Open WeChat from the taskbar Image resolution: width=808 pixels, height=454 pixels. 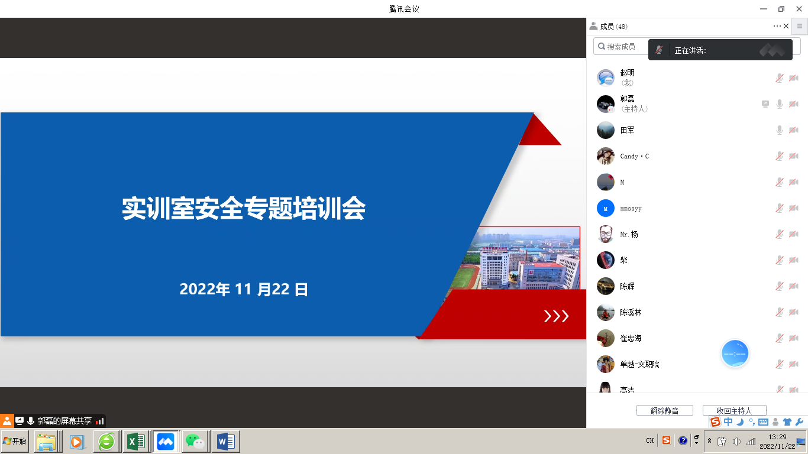pyautogui.click(x=195, y=441)
